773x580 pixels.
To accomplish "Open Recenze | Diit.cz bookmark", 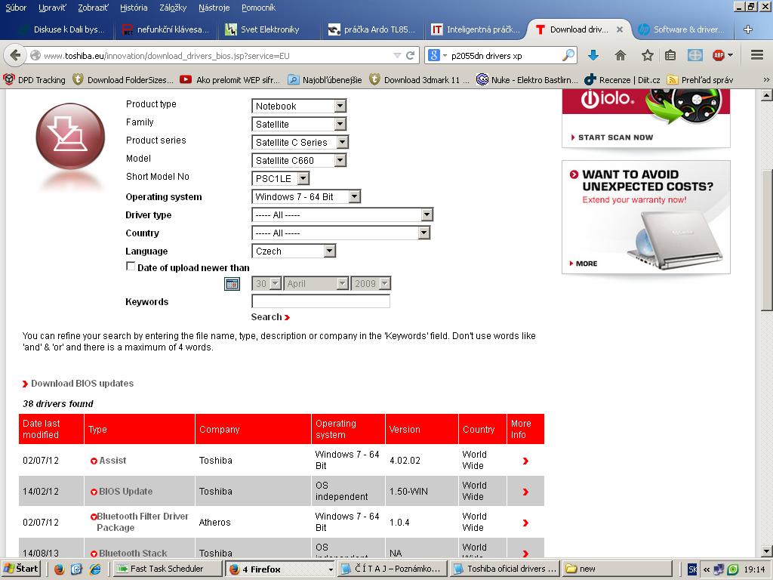I will [623, 80].
